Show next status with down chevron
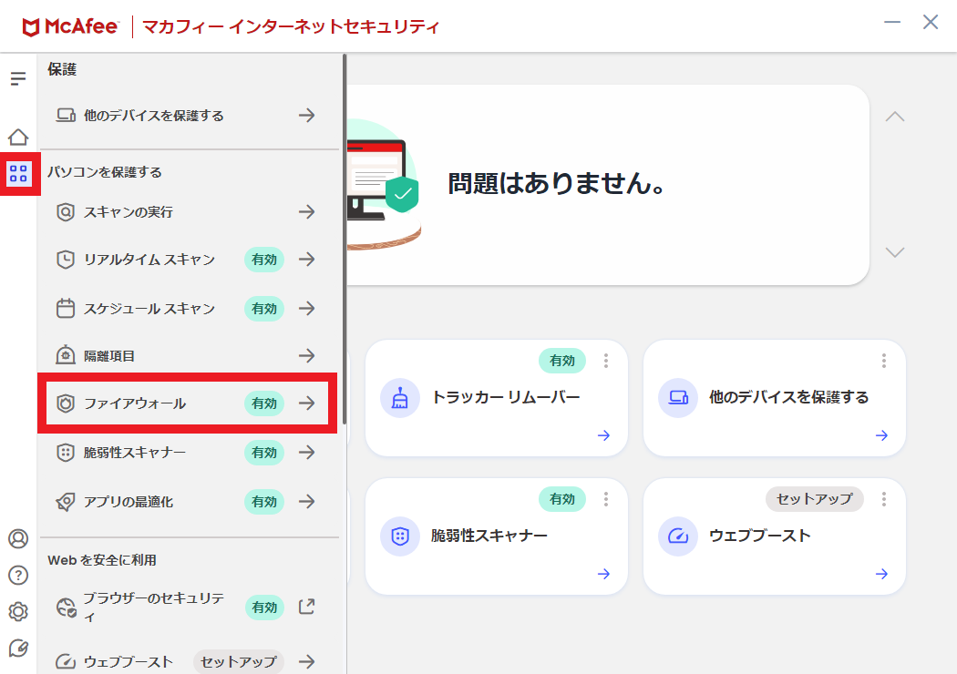 pyautogui.click(x=895, y=252)
